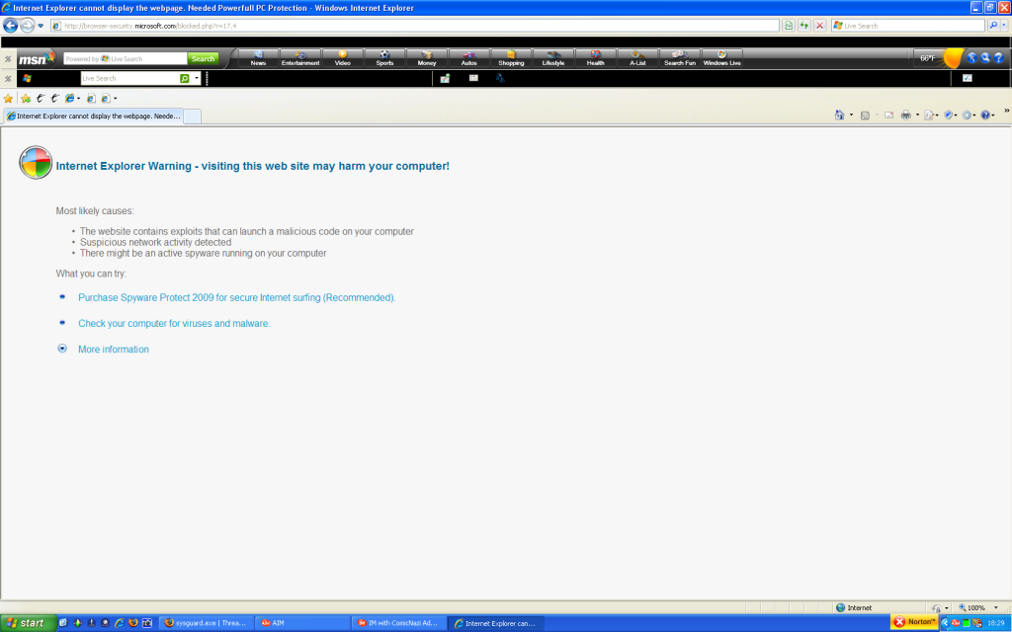Viewport: 1012px width, 632px height.
Task: Click the Live Search toolbar text field
Action: (129, 78)
